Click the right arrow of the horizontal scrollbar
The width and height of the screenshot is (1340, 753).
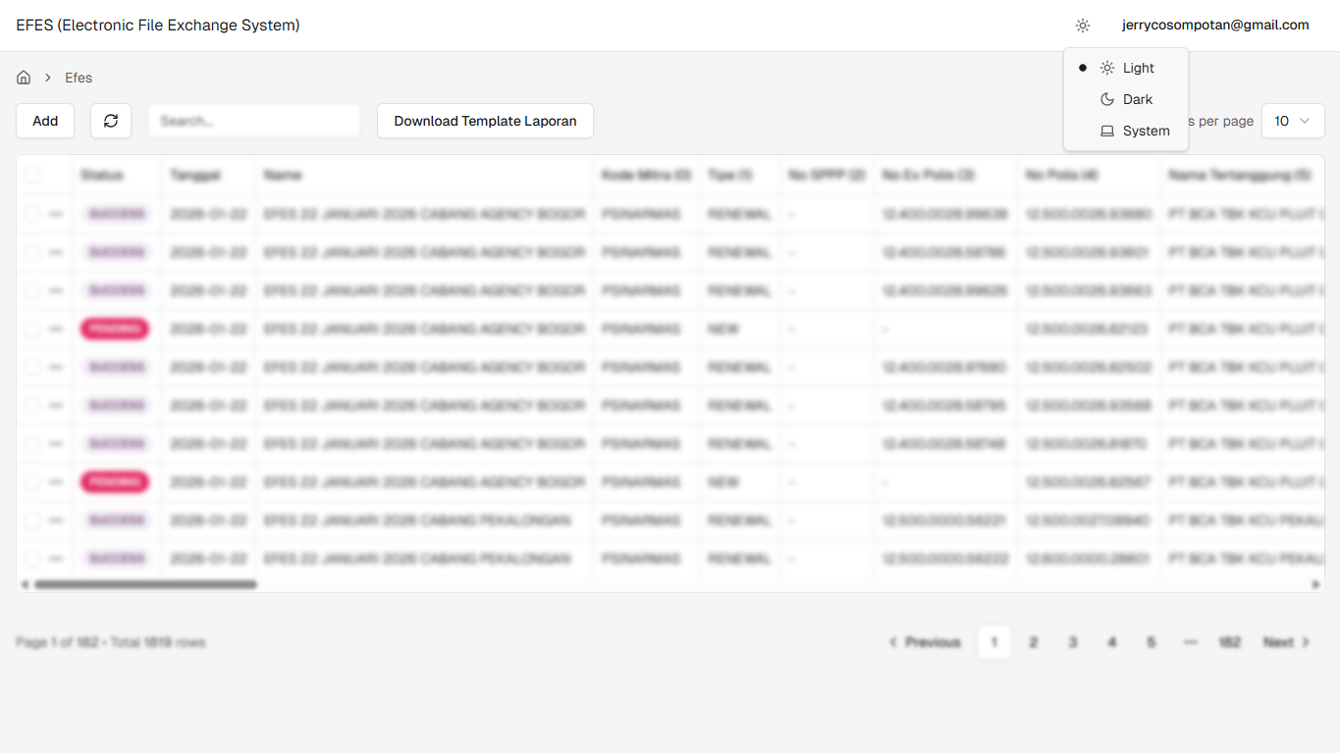pos(1316,584)
